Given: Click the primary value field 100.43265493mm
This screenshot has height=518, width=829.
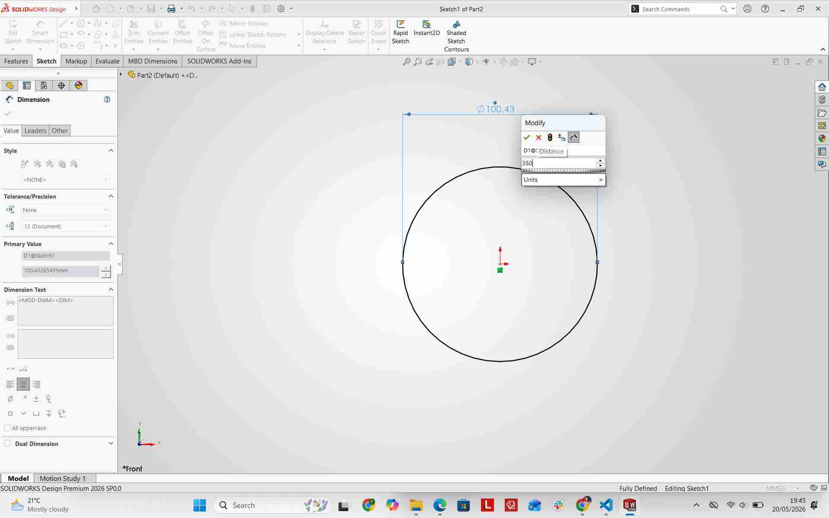Looking at the screenshot, I should (60, 271).
